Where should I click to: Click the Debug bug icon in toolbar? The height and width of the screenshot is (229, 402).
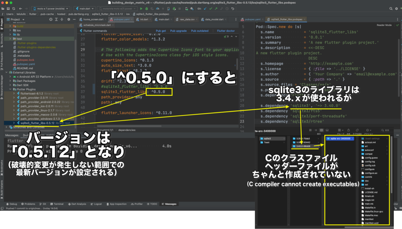coord(147,9)
